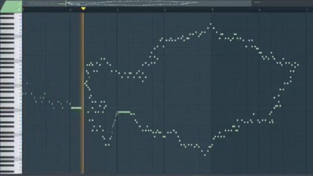Jump to bar 3 on the timeline ruler
The width and height of the screenshot is (313, 176).
tap(118, 9)
